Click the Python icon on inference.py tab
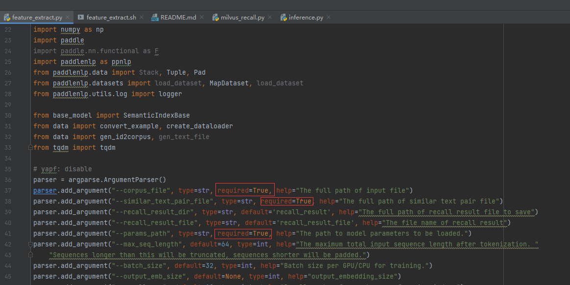Screen dimensions: 570x285 pyautogui.click(x=283, y=16)
